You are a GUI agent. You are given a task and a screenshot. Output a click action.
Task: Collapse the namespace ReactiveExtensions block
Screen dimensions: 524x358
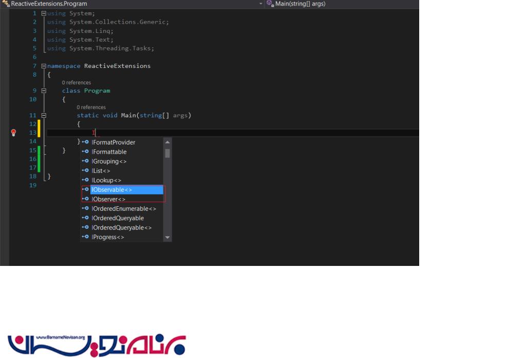[44, 66]
